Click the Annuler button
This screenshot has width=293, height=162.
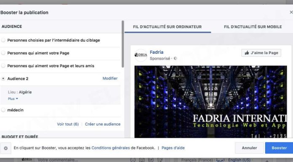coord(249,148)
